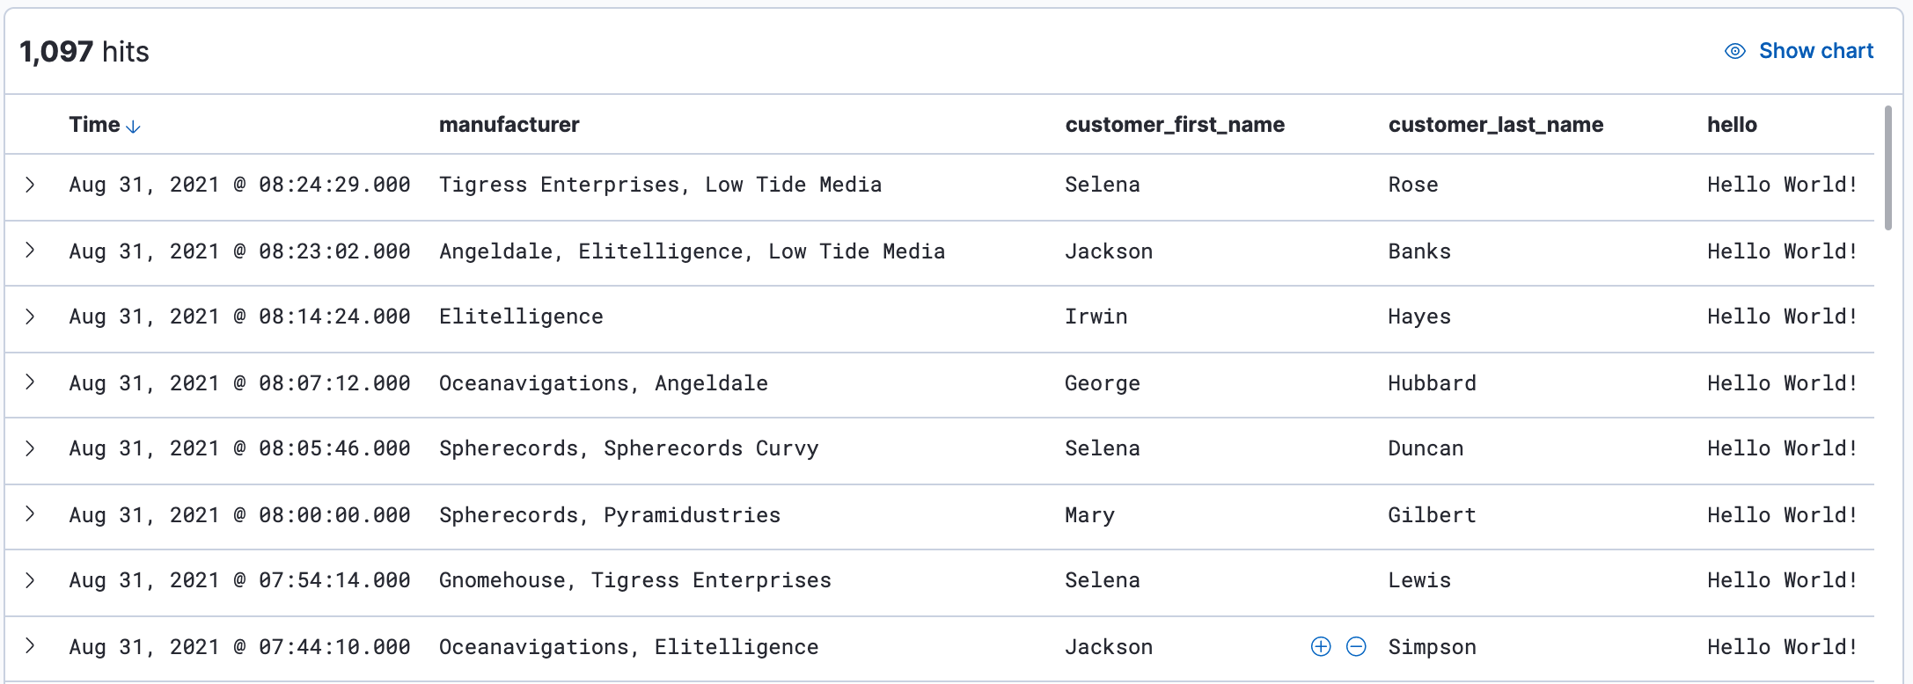
Task: Expand the row timestamped 08:14:24 for Irwin Hayes
Action: point(32,317)
